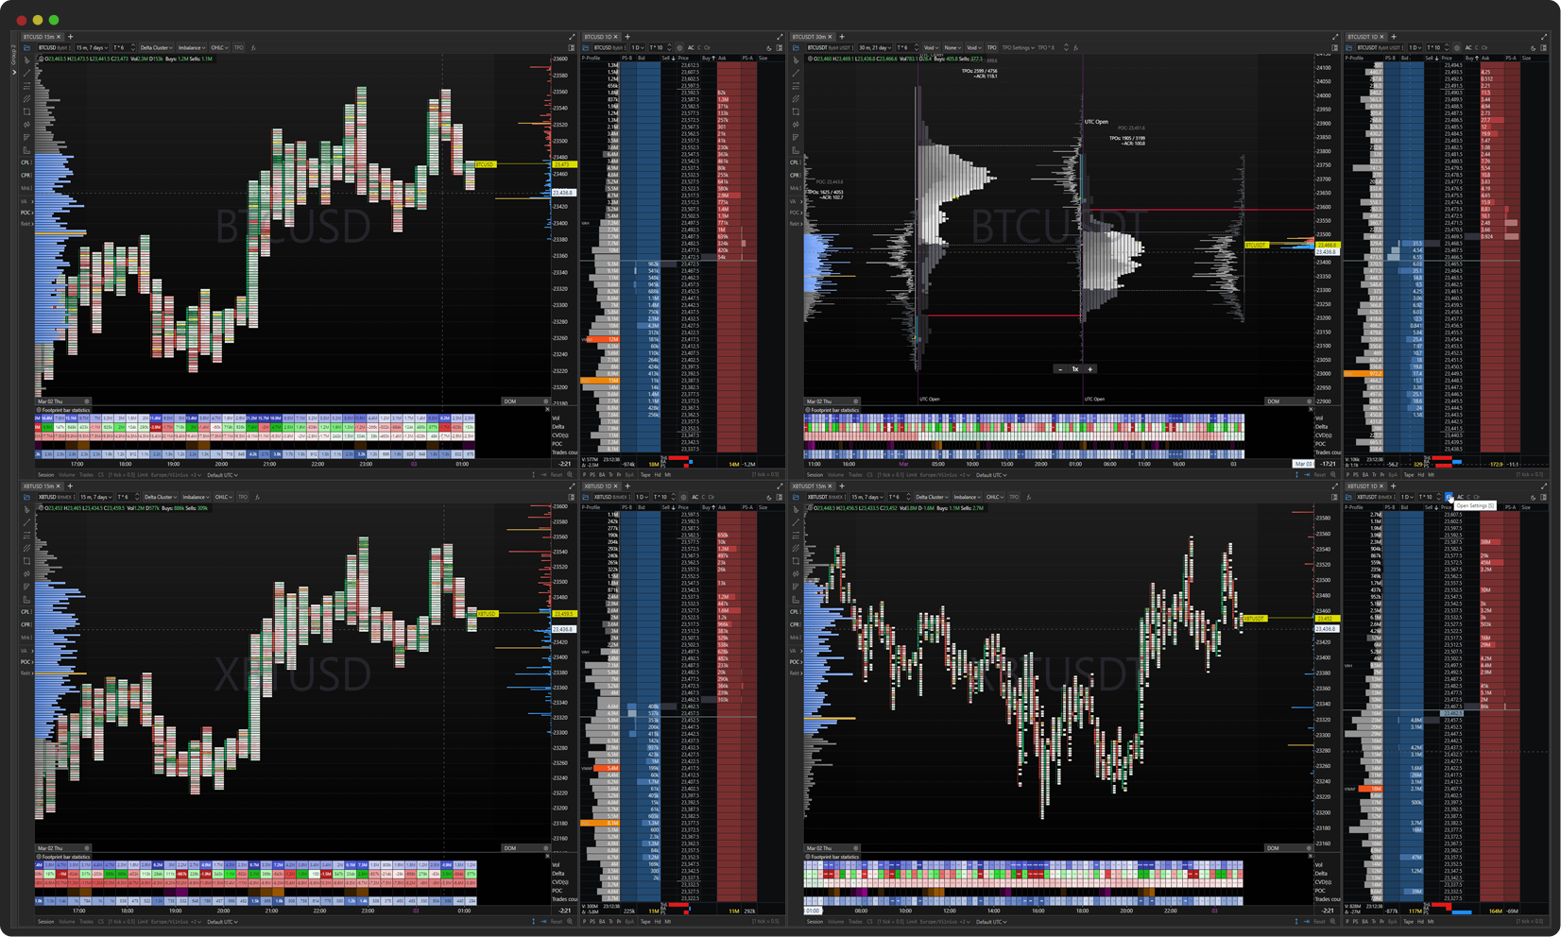
Task: Toggle CPR in BTCUSD 15m sidebar
Action: (x=26, y=175)
